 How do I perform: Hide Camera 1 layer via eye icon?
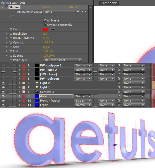(3, 92)
